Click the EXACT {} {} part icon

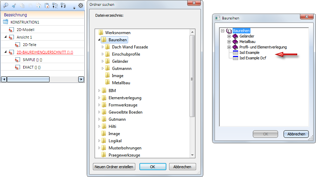[x=17, y=67]
